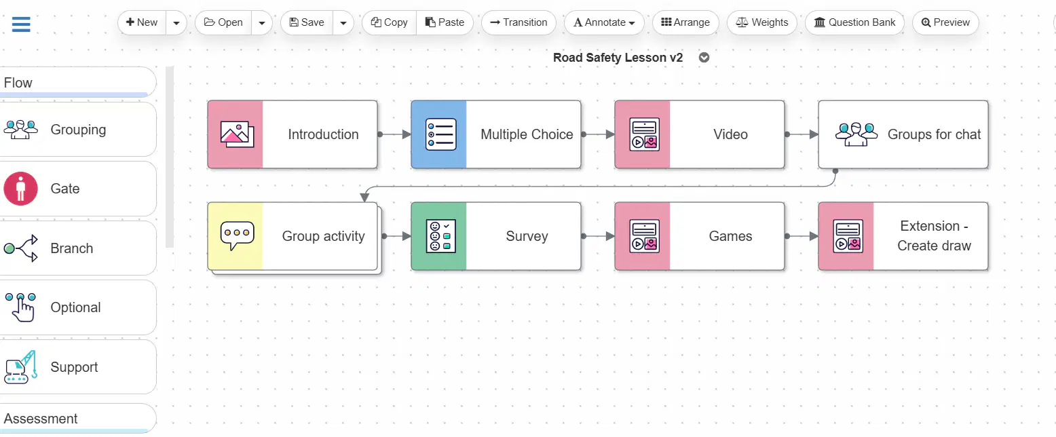Select the Introduction activity label
The image size is (1056, 437).
323,134
